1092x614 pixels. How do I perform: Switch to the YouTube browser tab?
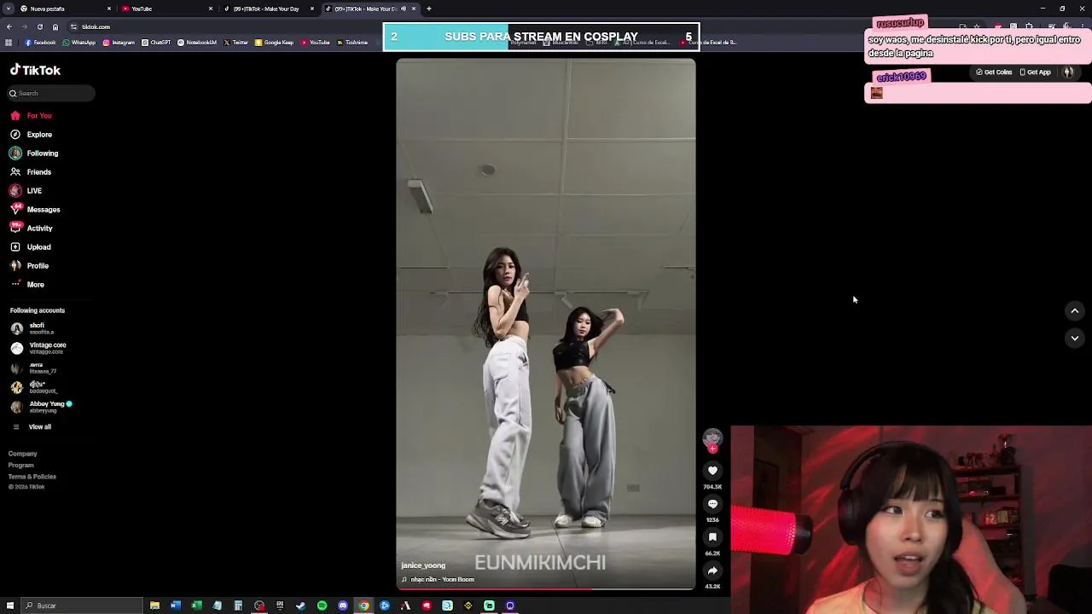tap(166, 9)
